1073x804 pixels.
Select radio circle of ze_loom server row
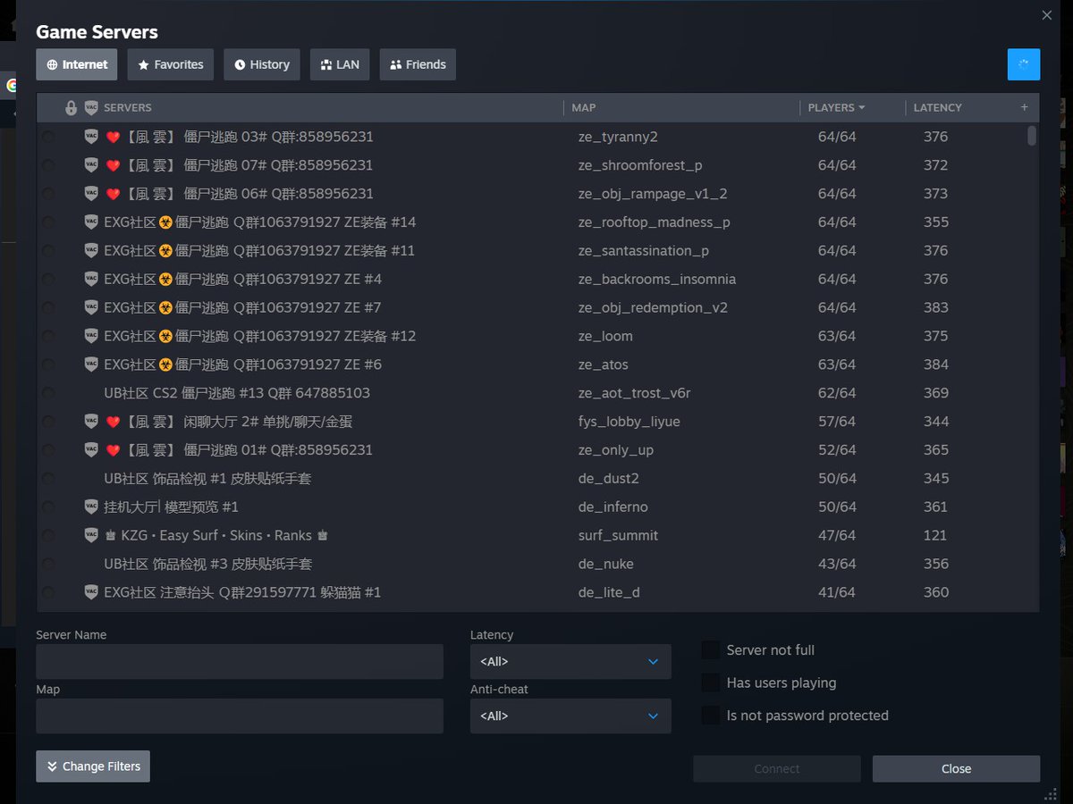[x=48, y=337]
